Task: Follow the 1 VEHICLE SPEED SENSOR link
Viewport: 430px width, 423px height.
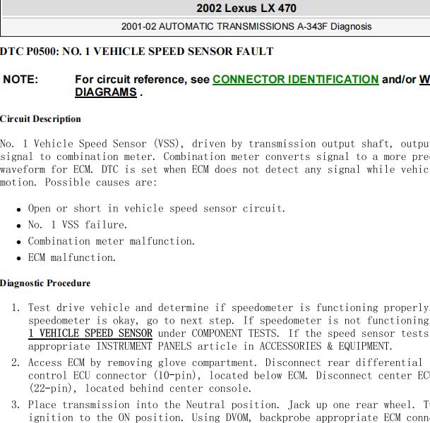Action: click(90, 333)
